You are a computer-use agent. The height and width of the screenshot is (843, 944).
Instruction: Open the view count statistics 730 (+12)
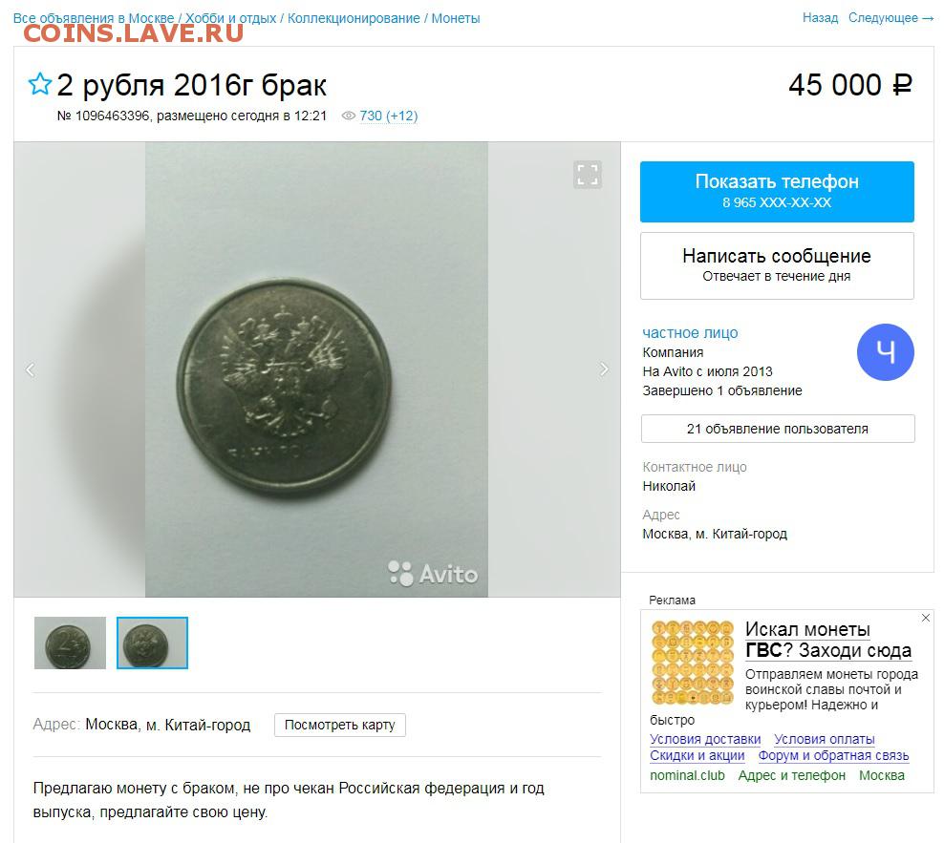coord(388,116)
